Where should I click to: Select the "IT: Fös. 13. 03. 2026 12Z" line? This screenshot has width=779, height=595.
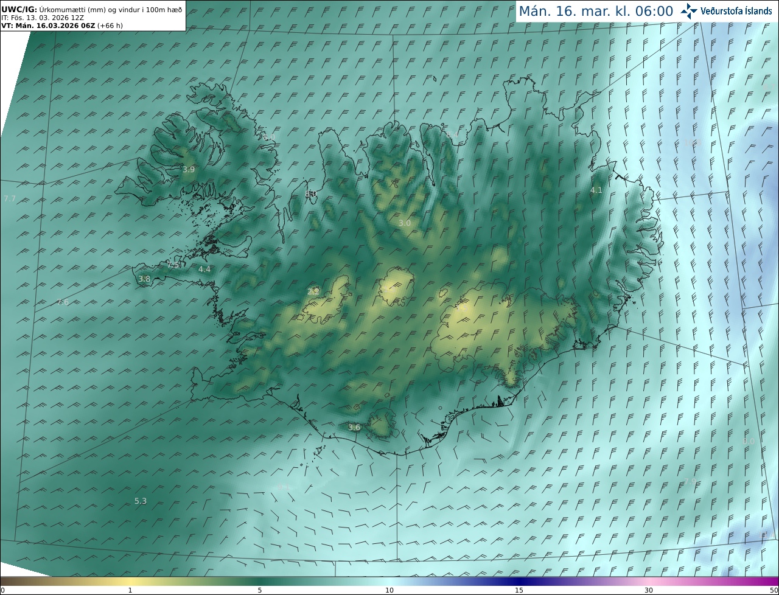(x=41, y=18)
